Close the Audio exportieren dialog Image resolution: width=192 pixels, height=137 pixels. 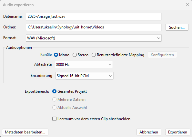tap(187, 5)
